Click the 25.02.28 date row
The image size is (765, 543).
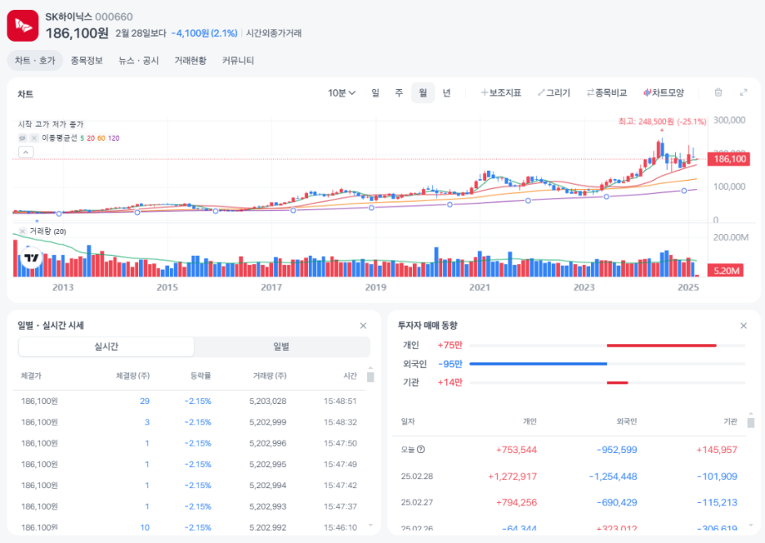(x=570, y=476)
